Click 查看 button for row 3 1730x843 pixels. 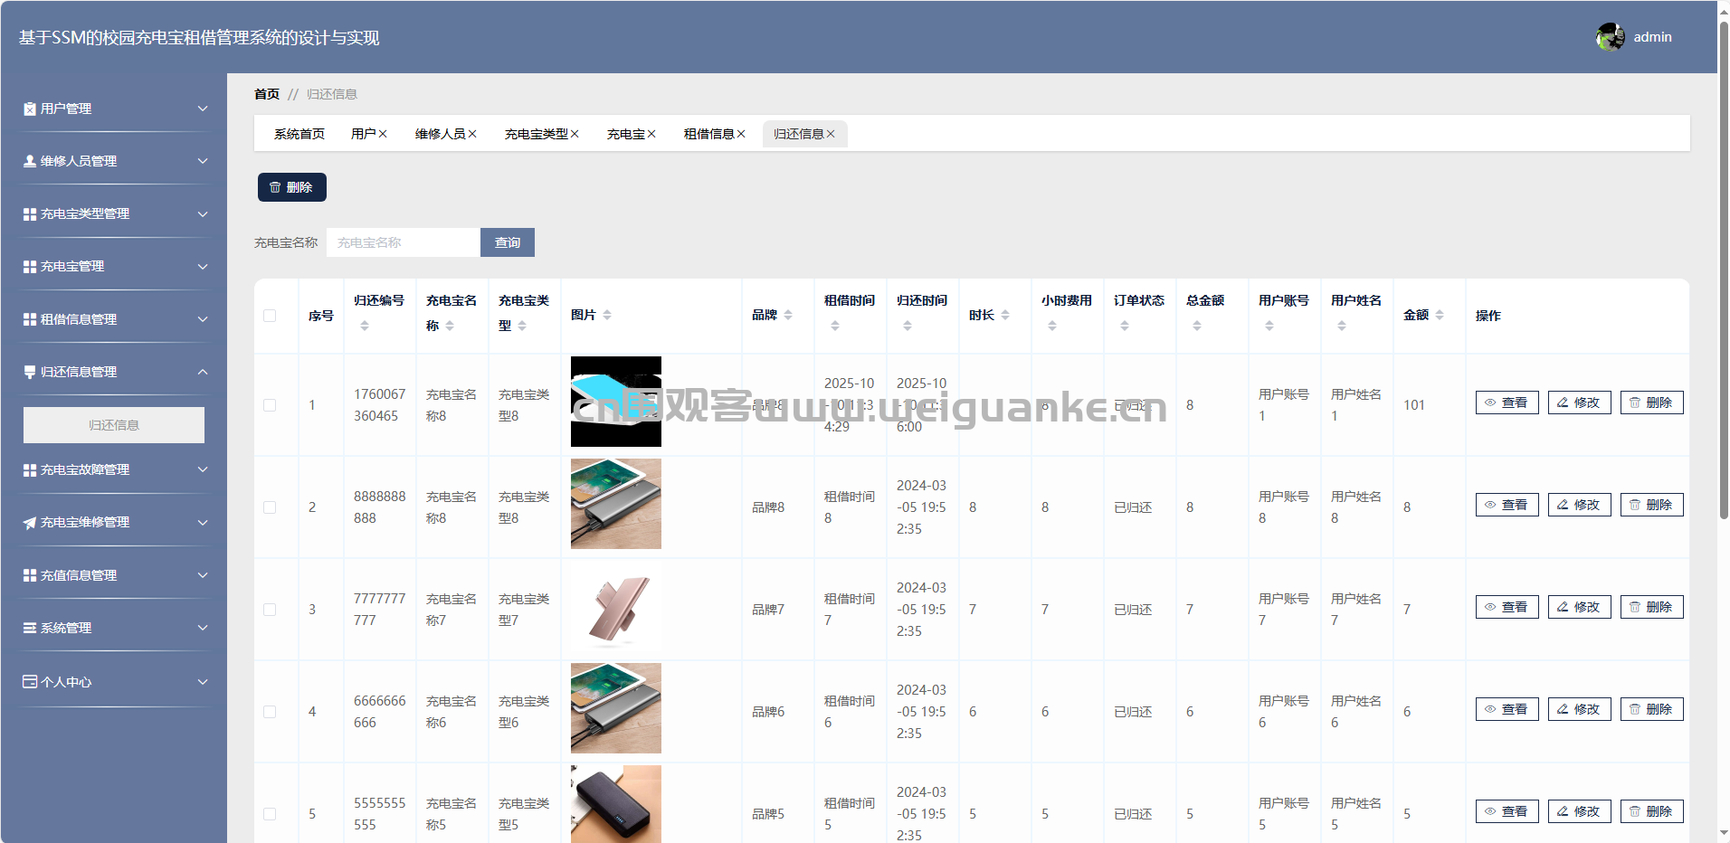(1507, 607)
